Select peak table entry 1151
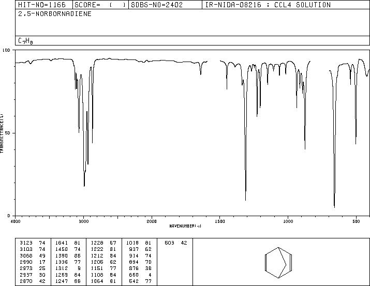Viewport: 370px width, 286px height. [x=97, y=268]
